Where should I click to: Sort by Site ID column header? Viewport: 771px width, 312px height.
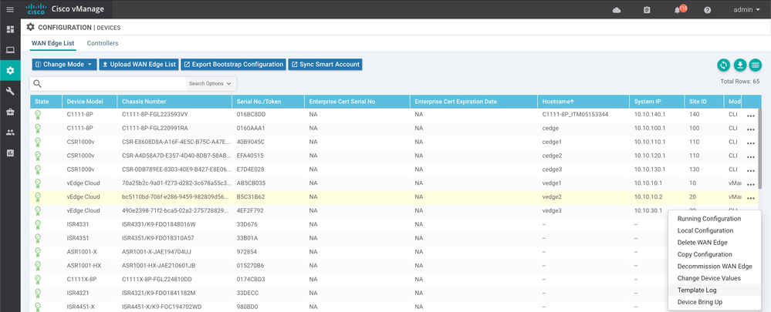704,102
